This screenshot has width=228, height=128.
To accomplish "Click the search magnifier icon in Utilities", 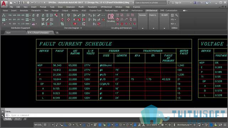I will coord(177,15).
